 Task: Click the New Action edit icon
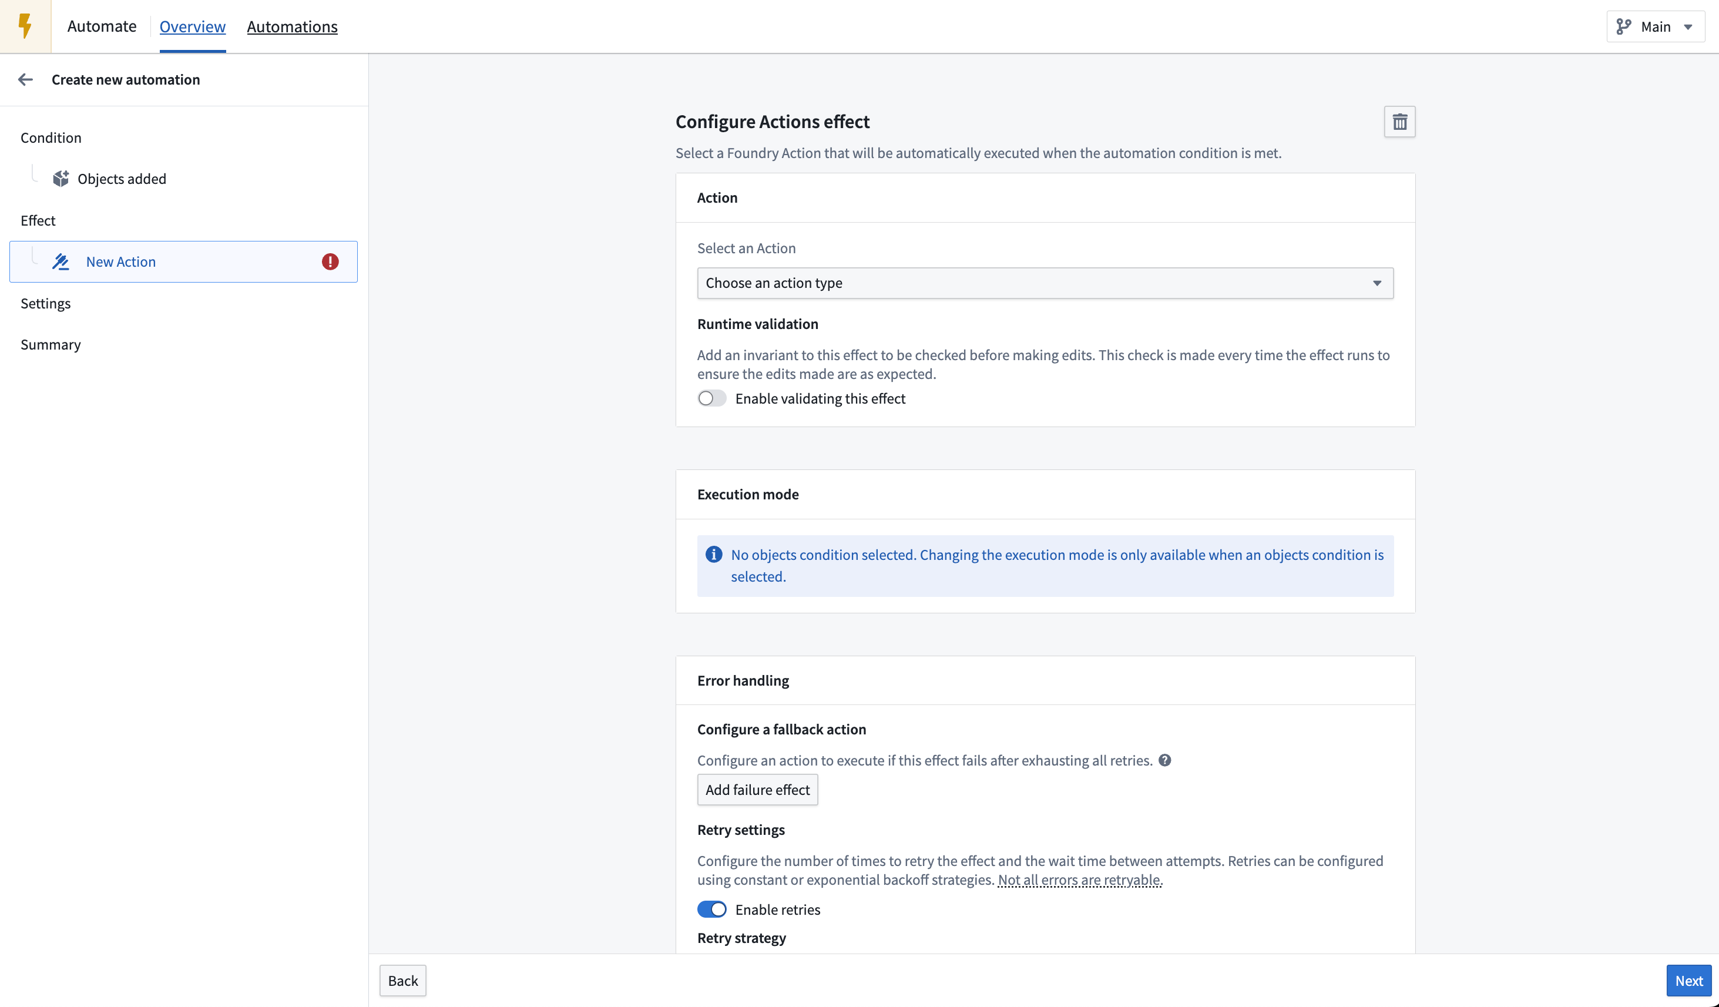[61, 262]
